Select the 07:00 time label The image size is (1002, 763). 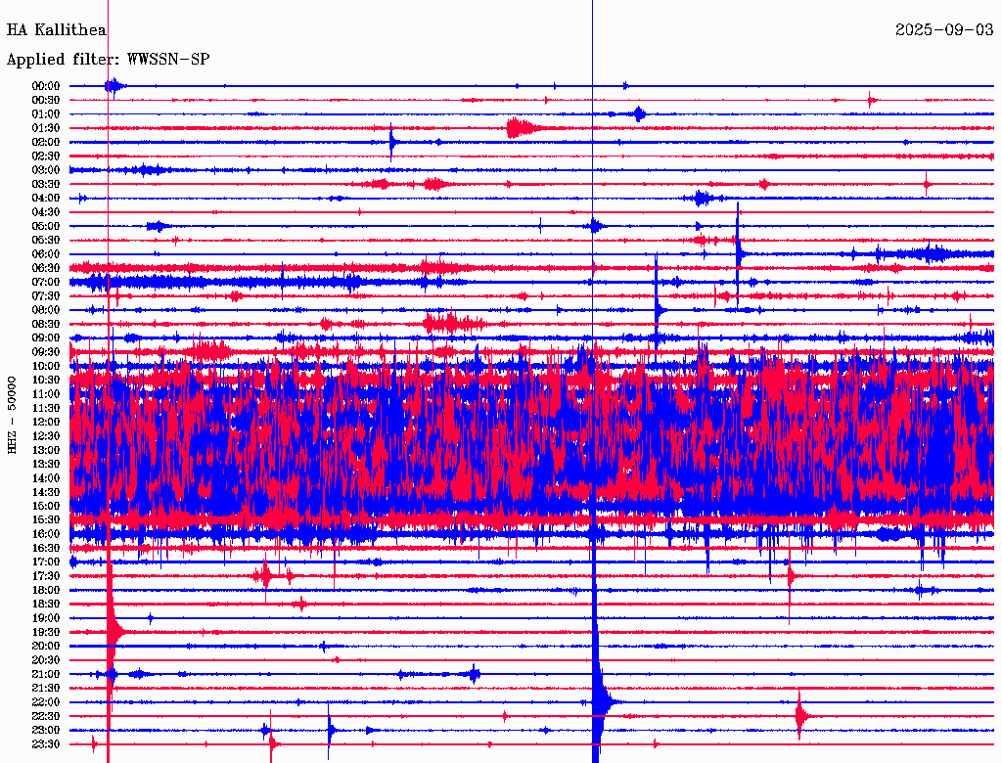(x=46, y=282)
